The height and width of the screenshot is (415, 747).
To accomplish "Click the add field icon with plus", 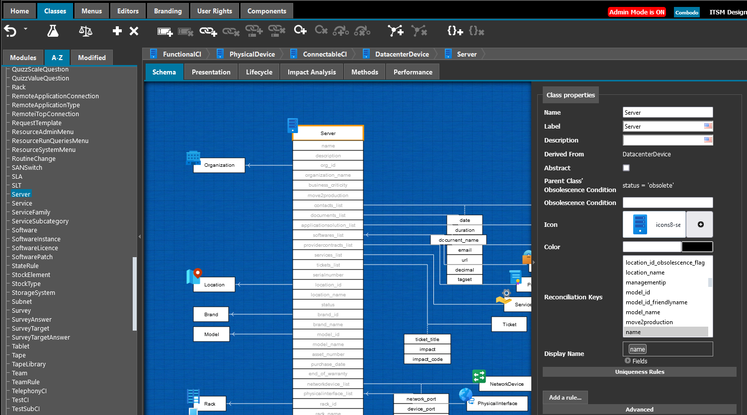I will click(x=165, y=32).
